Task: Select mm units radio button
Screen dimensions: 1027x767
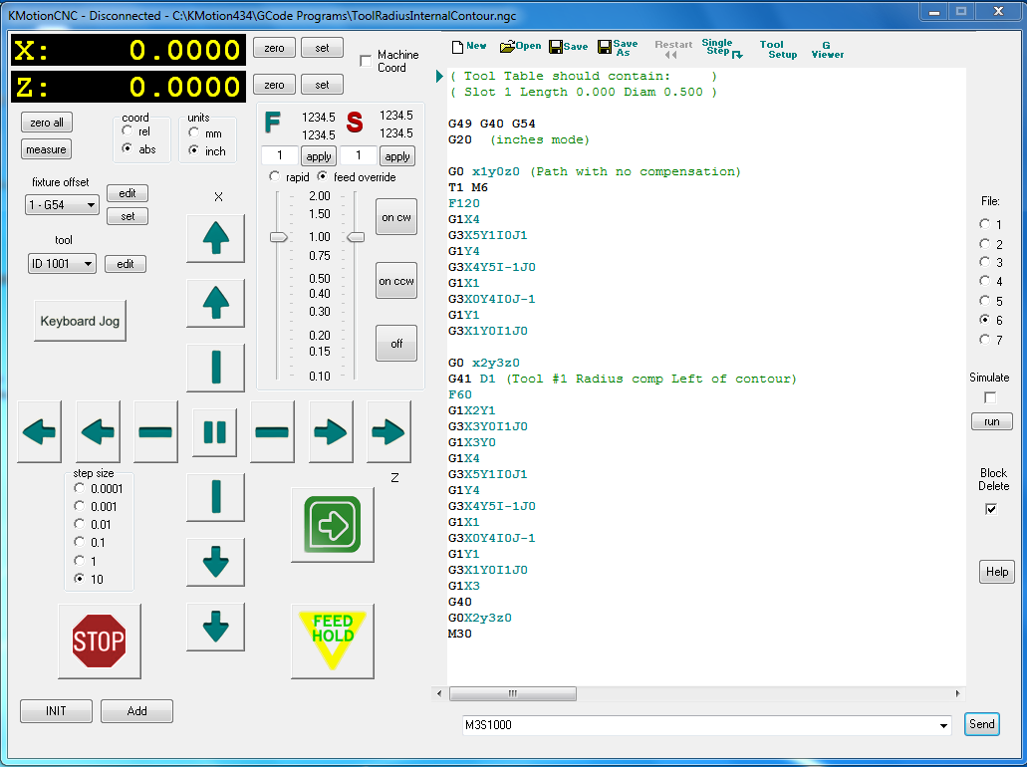Action: [193, 132]
